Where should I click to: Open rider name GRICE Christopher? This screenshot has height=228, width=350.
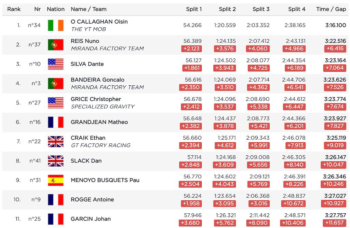(x=96, y=99)
